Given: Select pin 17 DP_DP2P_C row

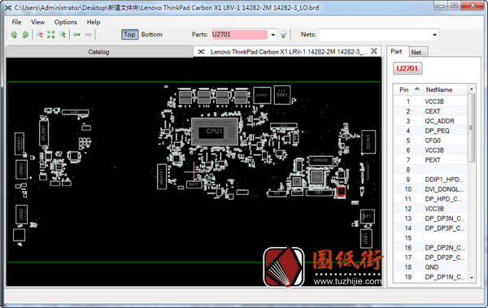Looking at the screenshot, I should (x=431, y=258).
